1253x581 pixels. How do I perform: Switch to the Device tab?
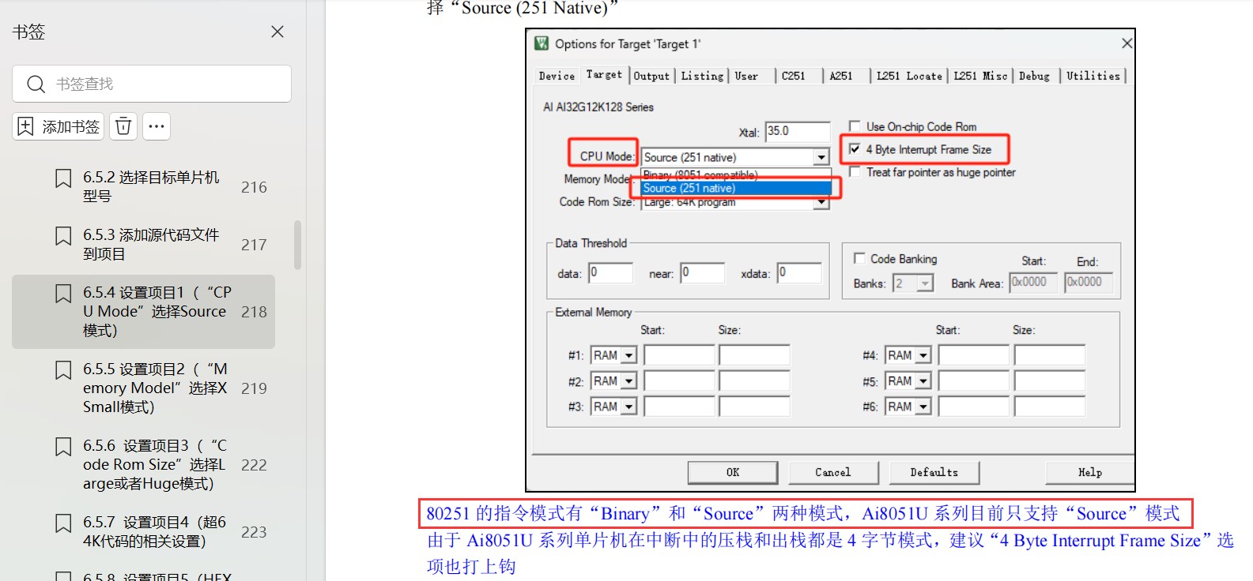tap(557, 76)
